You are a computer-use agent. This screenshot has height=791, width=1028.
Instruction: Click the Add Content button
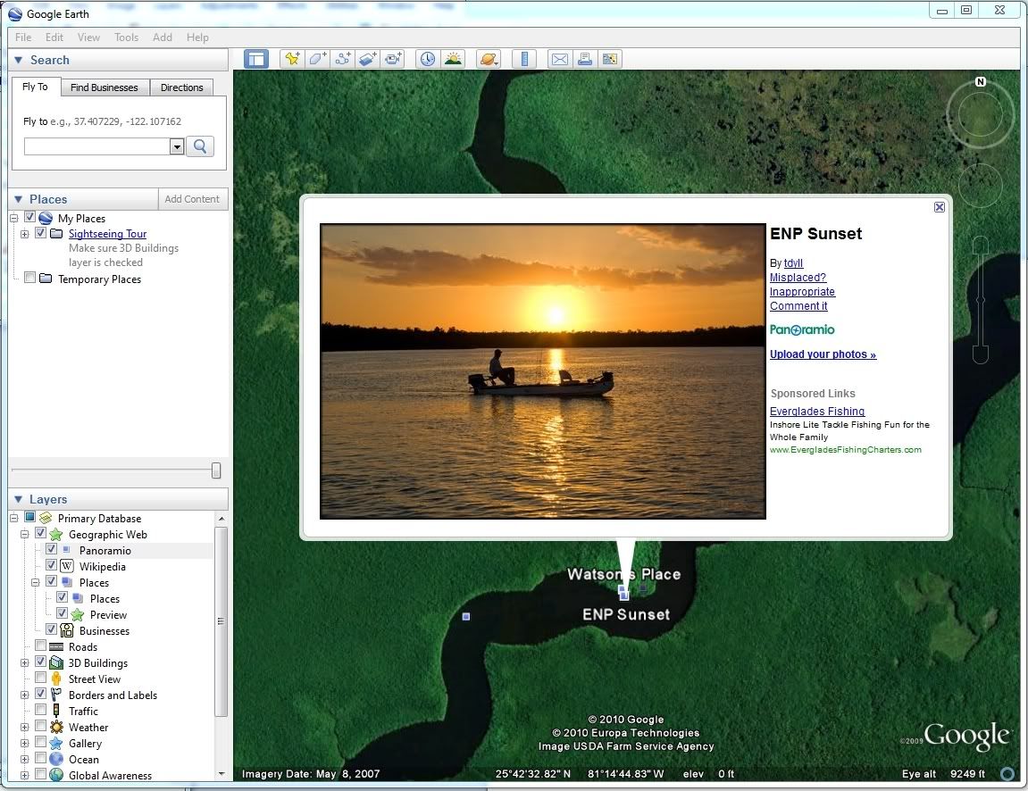pyautogui.click(x=192, y=198)
